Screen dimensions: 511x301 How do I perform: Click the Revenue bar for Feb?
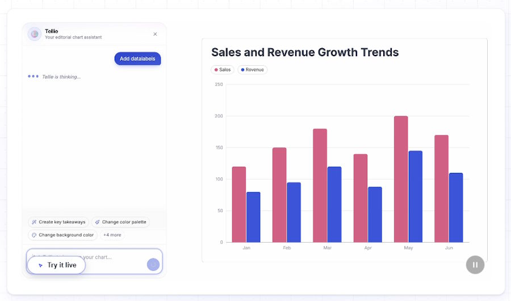click(x=294, y=212)
